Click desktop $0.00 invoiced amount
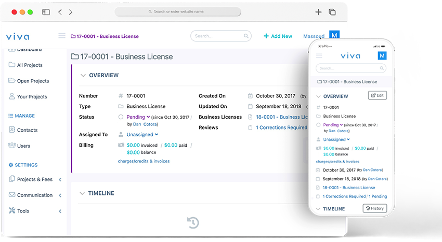The image size is (442, 242). click(x=133, y=145)
